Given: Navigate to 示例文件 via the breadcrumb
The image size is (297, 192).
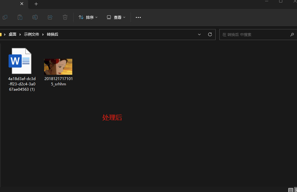Looking at the screenshot, I should click(x=31, y=34).
